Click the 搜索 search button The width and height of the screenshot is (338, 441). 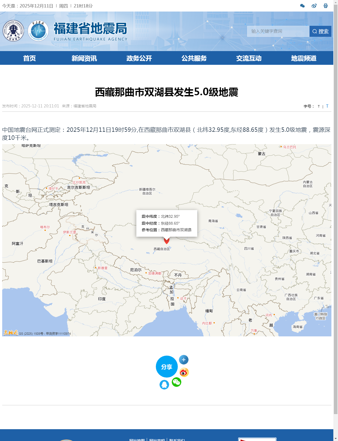[320, 31]
